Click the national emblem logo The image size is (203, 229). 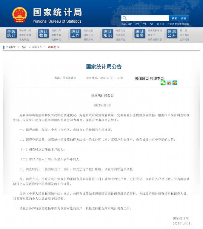point(20,15)
